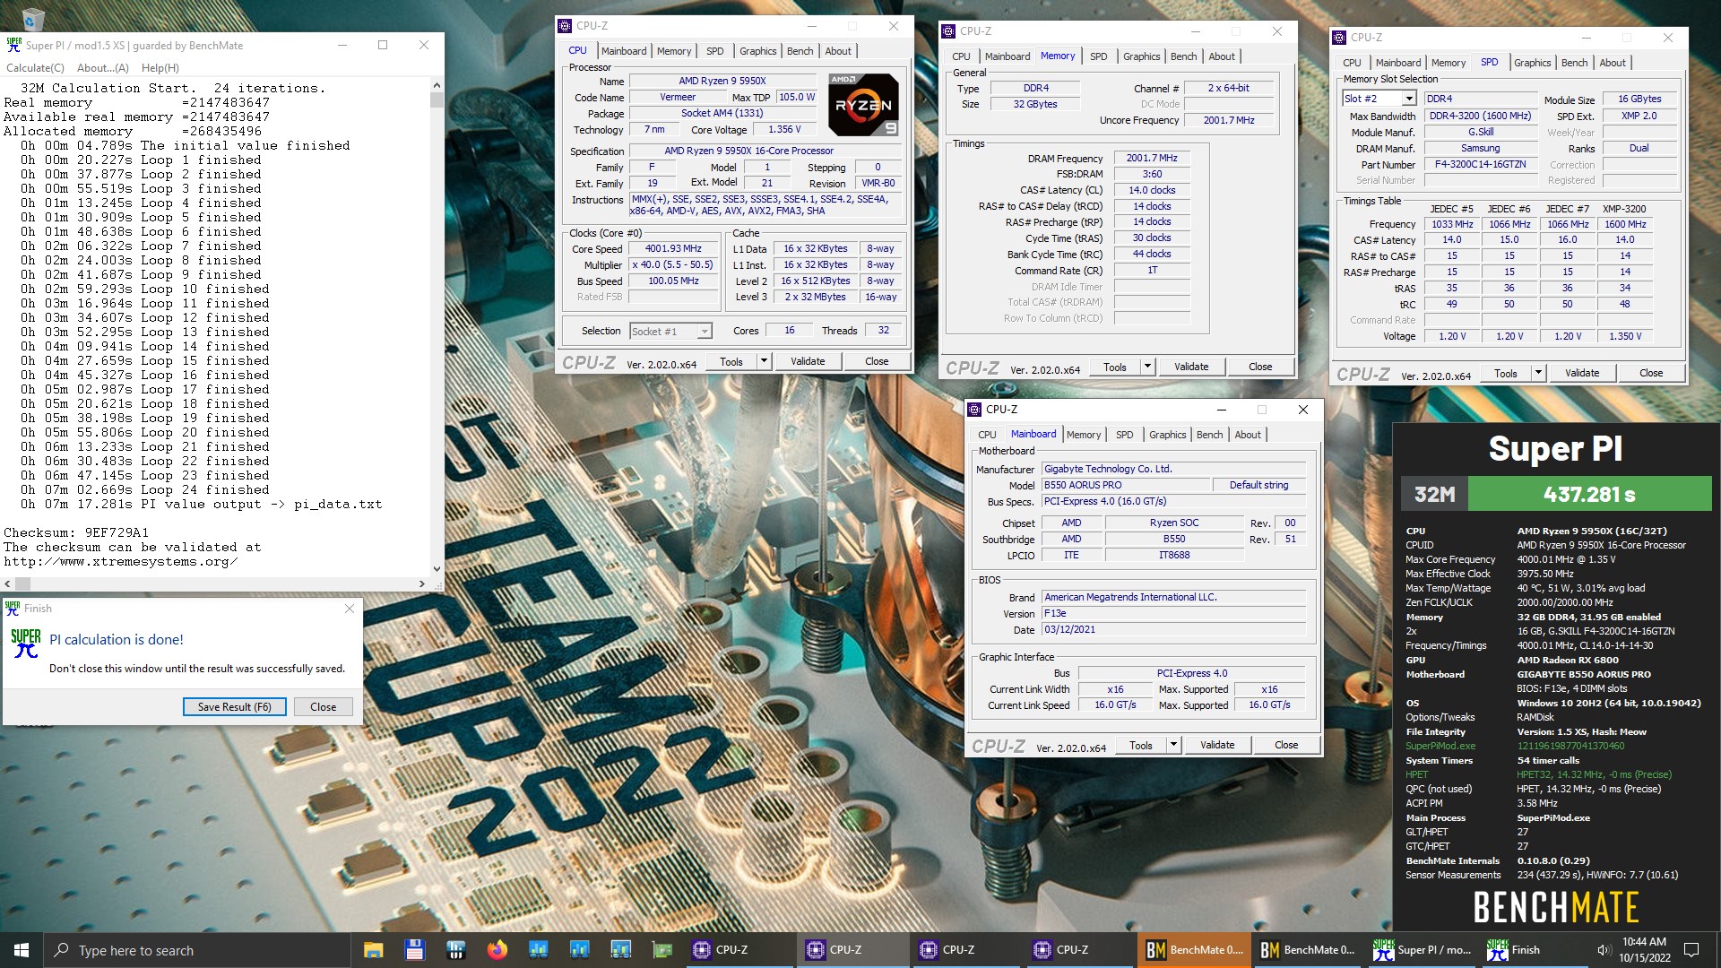Click the Loop 24 finished line
The width and height of the screenshot is (1721, 968).
145,489
